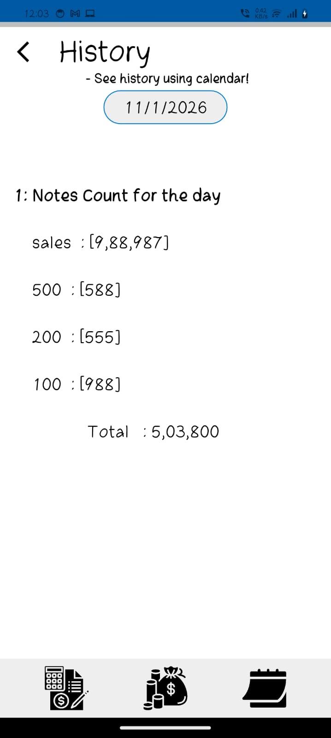Tap the Wi-Fi calling phone icon

(245, 14)
